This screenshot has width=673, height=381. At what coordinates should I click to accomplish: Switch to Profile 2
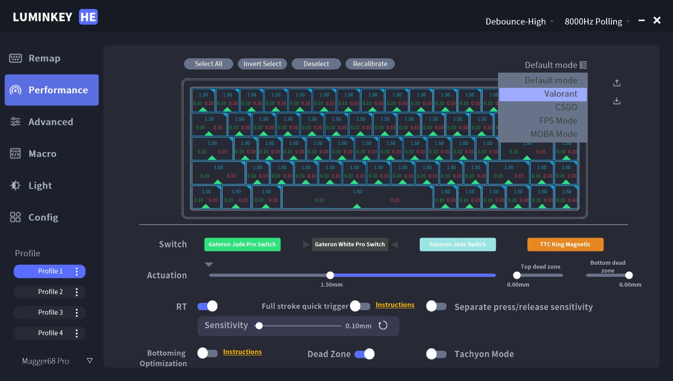click(49, 292)
